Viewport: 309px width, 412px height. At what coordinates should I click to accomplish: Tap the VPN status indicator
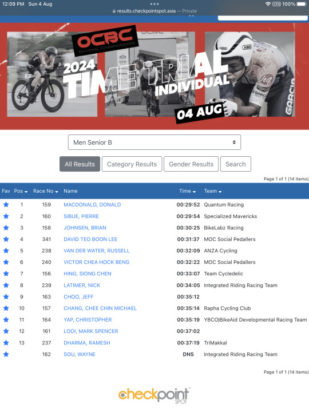point(276,4)
